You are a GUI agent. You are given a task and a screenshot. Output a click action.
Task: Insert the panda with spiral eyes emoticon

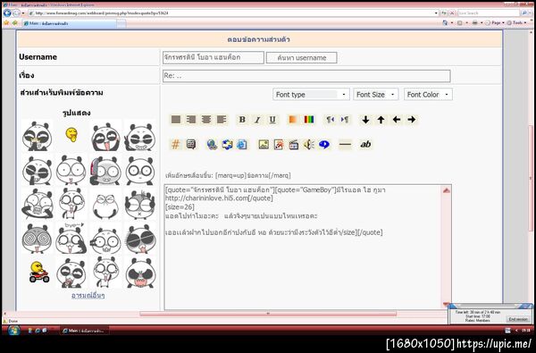[37, 239]
